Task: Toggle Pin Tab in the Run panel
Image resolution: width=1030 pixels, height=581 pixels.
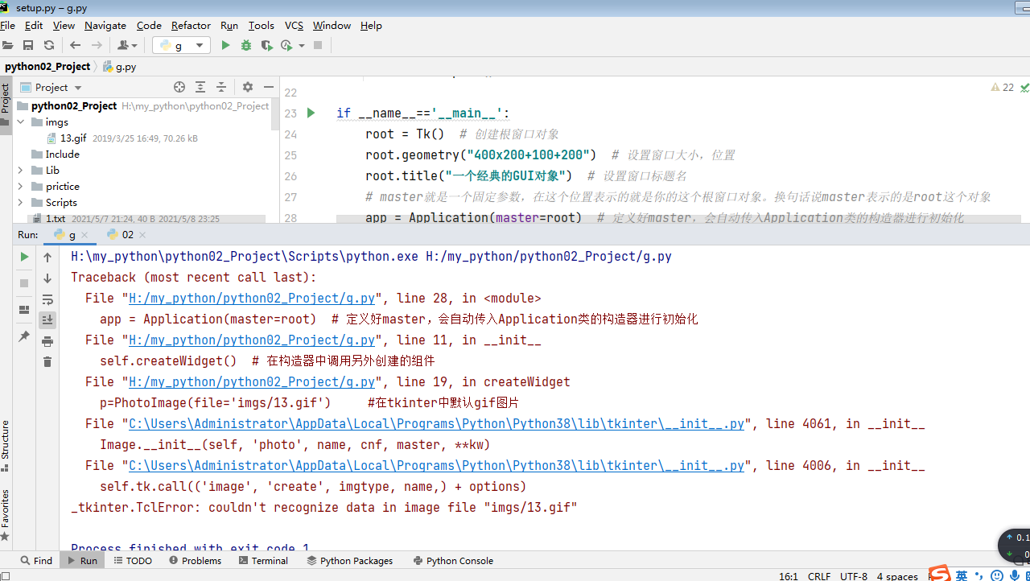Action: [x=24, y=336]
